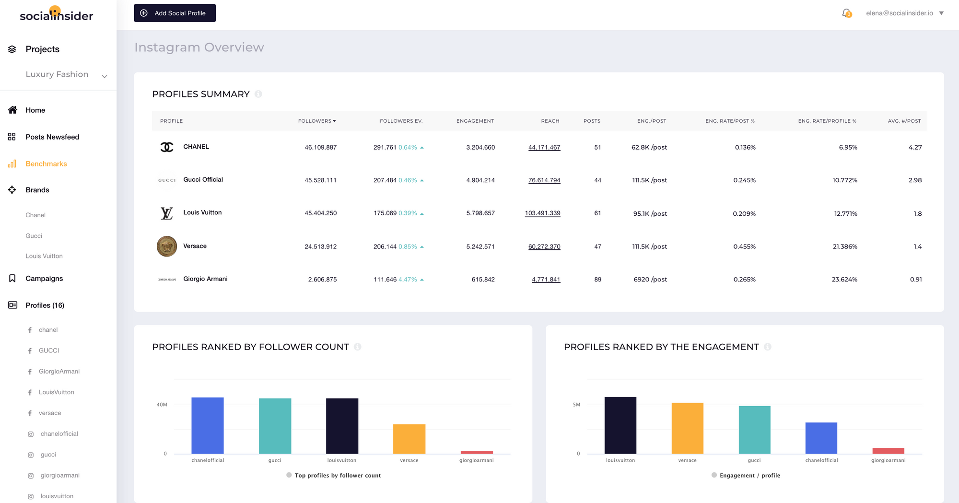
Task: Open the Home menu item
Action: click(35, 110)
